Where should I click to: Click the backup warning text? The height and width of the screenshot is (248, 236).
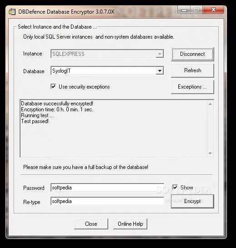[85, 167]
